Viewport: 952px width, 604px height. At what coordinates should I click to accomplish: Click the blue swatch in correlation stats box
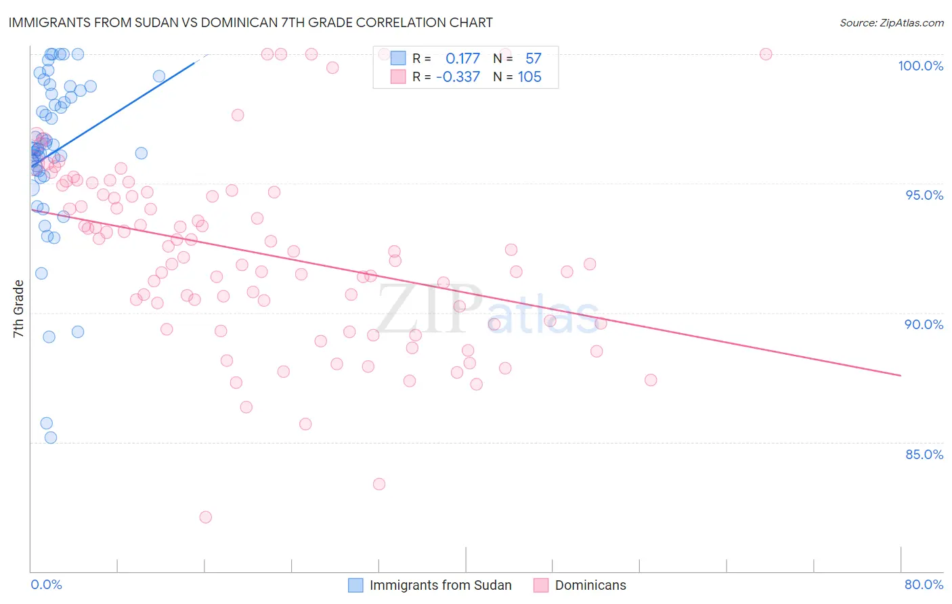[x=398, y=58]
